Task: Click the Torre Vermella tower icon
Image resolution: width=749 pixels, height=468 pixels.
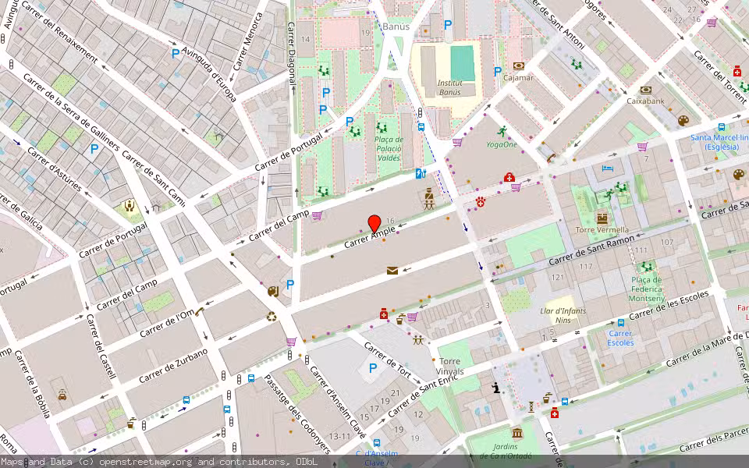Action: 602,217
